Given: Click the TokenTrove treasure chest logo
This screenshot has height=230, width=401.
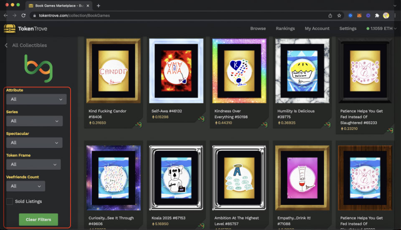Looking at the screenshot, I should (x=10, y=29).
